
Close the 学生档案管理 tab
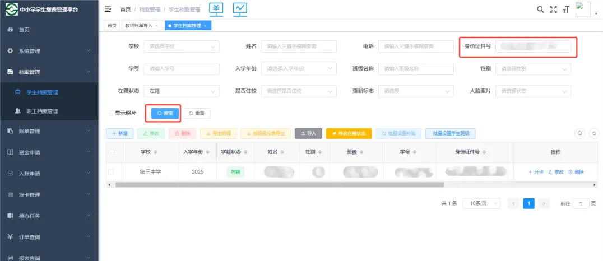[205, 26]
